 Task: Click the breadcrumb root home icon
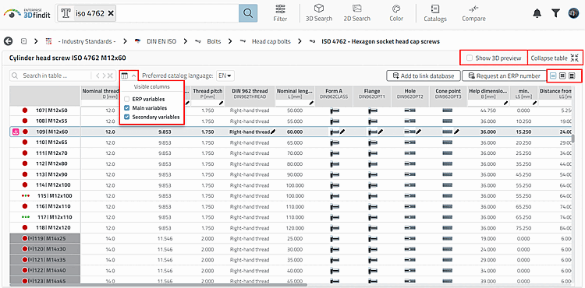(x=23, y=41)
